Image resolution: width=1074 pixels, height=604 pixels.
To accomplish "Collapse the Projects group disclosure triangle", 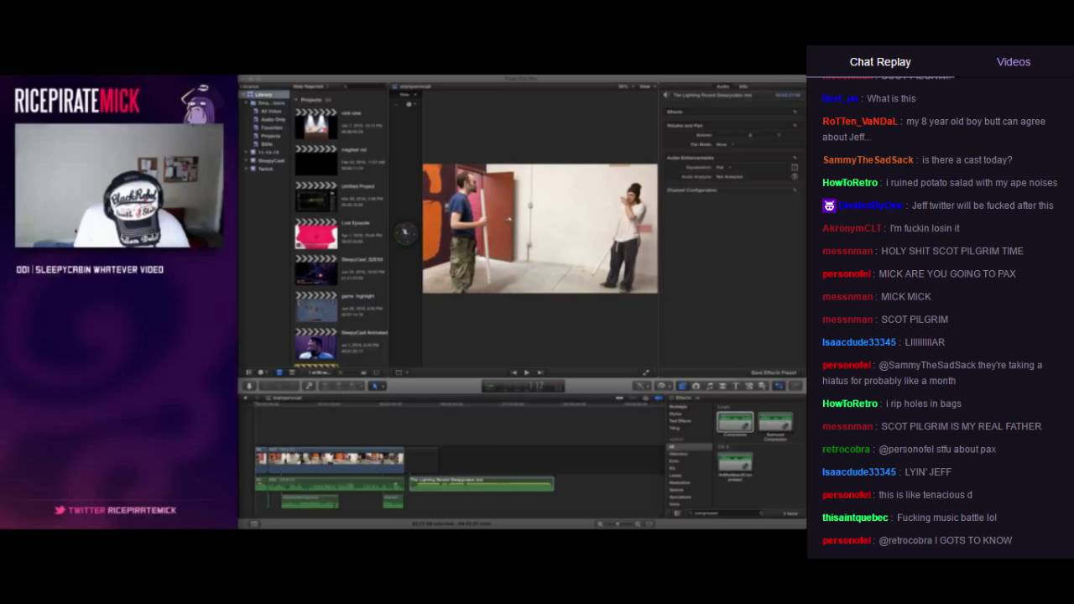I will click(296, 99).
